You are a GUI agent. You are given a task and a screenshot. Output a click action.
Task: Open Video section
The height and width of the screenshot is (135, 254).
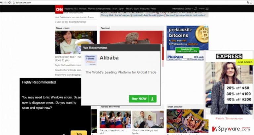pyautogui.click(x=153, y=9)
